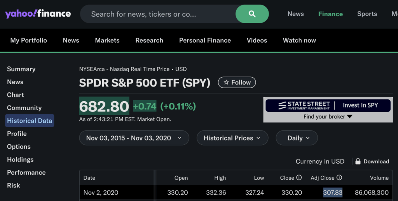Click the Close column info icon
Screen dimensions: 398x201
click(299, 178)
